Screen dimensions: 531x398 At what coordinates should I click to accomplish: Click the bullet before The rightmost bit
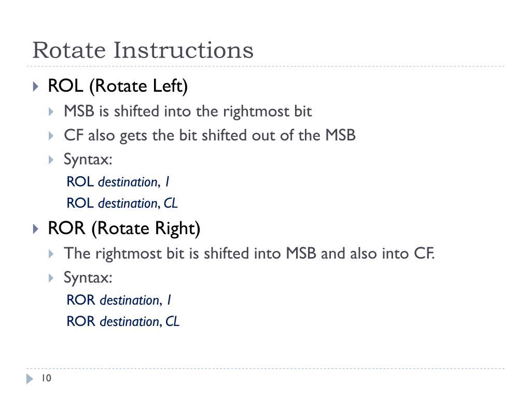click(x=51, y=254)
